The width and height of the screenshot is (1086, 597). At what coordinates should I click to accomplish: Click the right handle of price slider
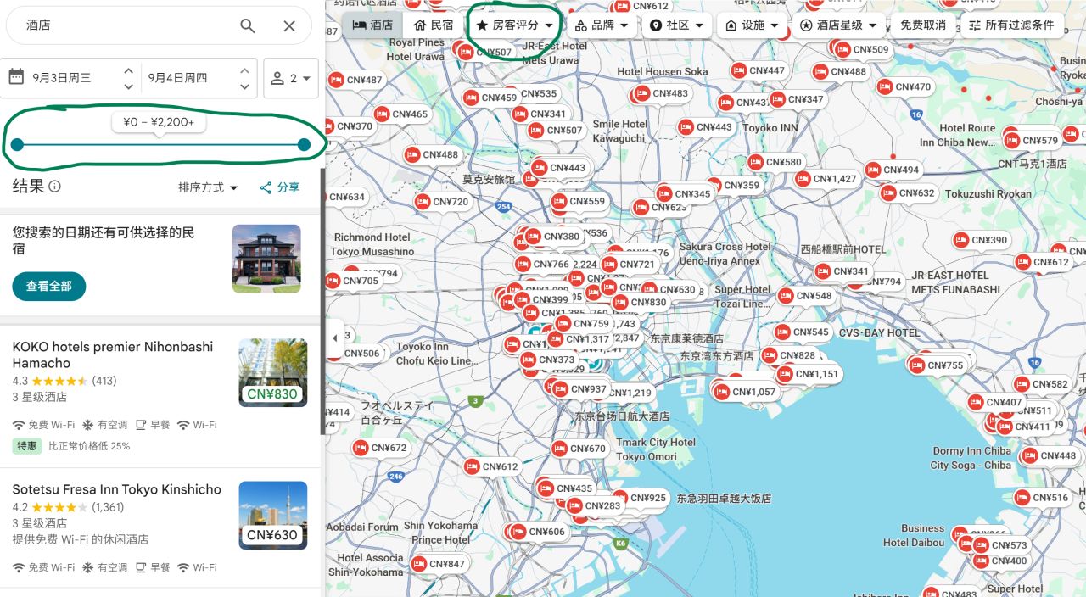pos(304,145)
